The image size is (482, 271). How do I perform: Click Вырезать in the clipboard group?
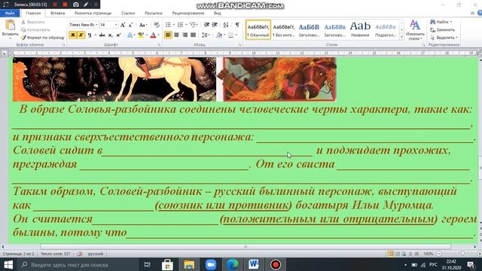tap(33, 22)
